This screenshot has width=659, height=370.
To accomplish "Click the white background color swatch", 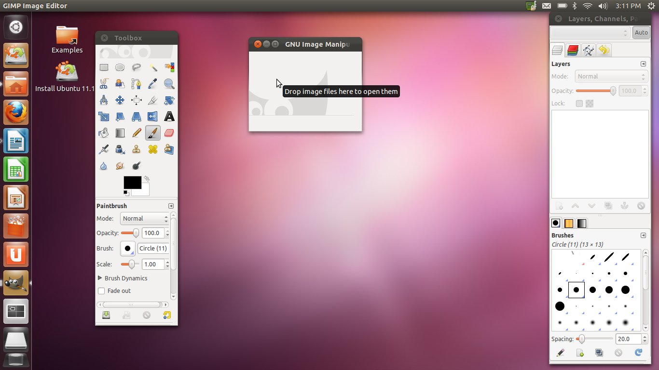I will coord(144,191).
